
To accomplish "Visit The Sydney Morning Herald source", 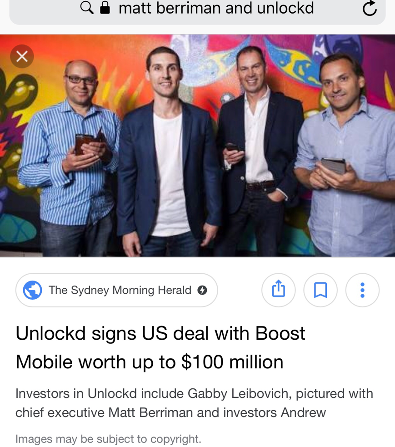I will [x=116, y=290].
